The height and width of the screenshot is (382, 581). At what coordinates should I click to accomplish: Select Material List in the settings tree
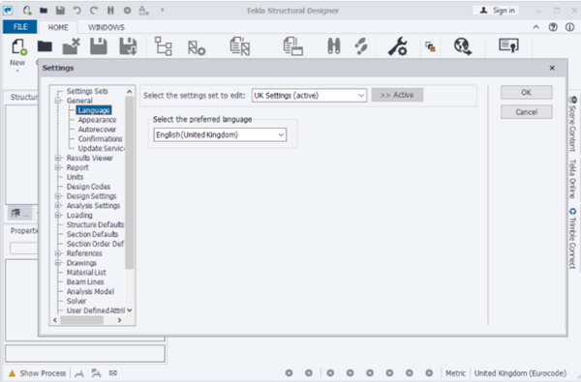(86, 273)
